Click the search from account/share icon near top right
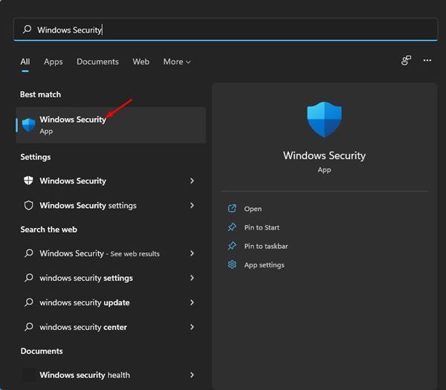This screenshot has width=446, height=390. click(407, 61)
